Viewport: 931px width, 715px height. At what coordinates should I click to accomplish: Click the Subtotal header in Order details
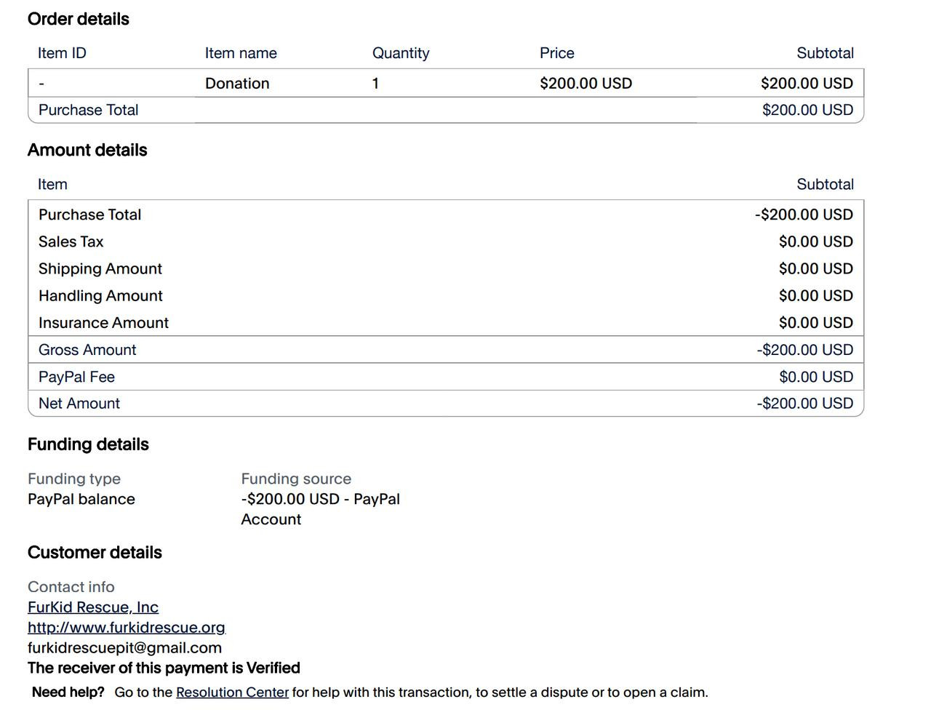[x=825, y=53]
